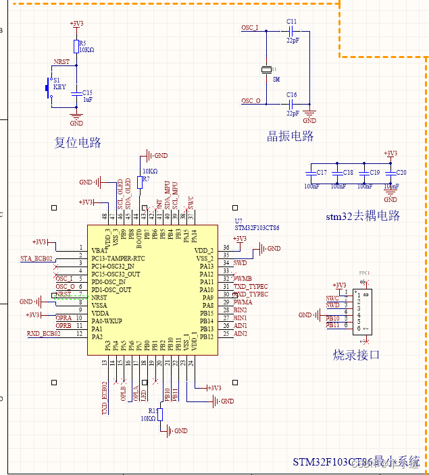Click the SDA_MPU net label

(168, 196)
